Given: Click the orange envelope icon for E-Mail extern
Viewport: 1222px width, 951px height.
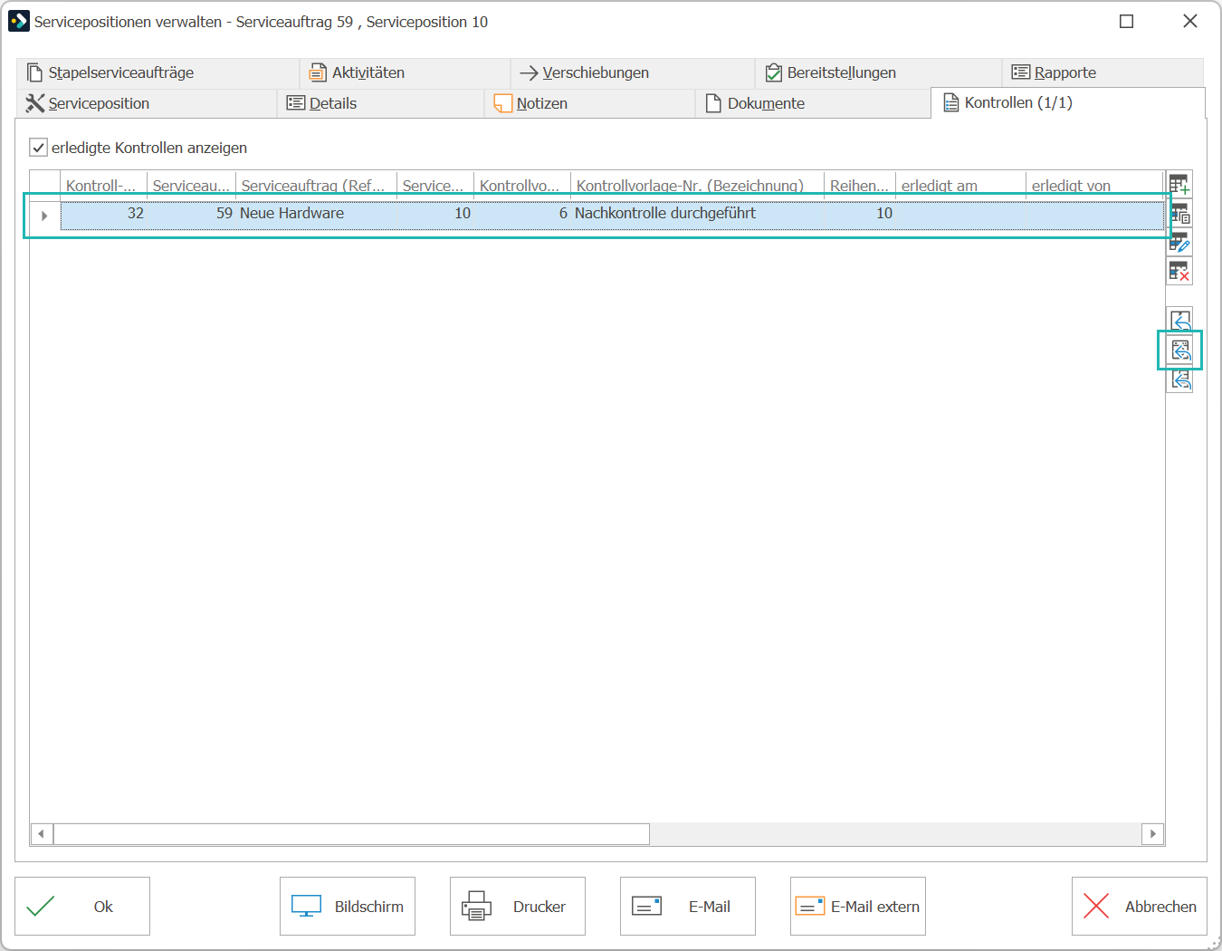Looking at the screenshot, I should pos(809,907).
